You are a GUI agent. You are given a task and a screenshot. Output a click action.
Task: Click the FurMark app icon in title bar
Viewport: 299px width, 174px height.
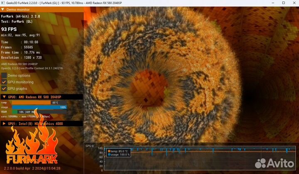[3, 3]
